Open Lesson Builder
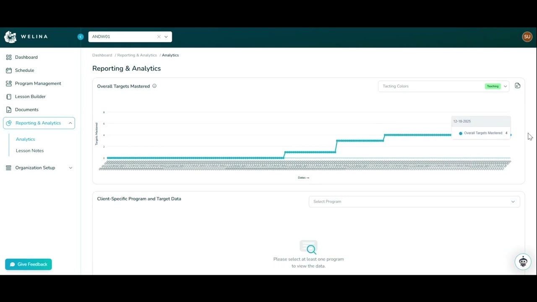This screenshot has width=537, height=302. (x=30, y=96)
